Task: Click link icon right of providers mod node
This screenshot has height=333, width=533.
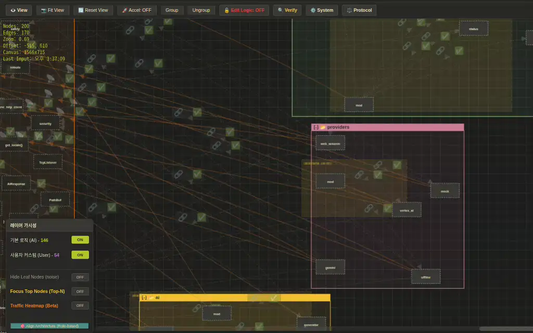Action: pos(359,175)
